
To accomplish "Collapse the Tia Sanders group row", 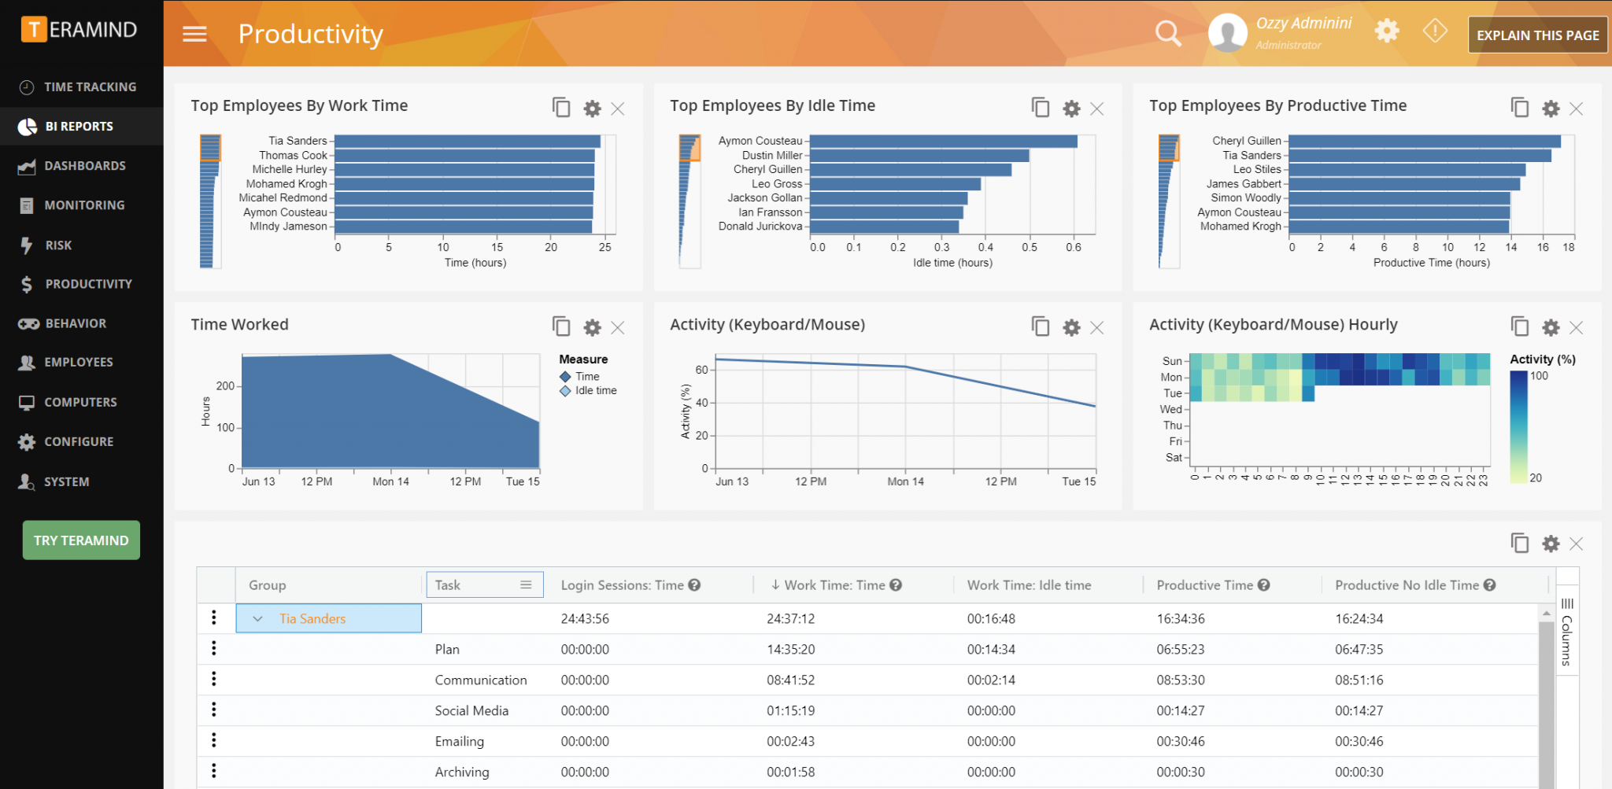I will 256,618.
